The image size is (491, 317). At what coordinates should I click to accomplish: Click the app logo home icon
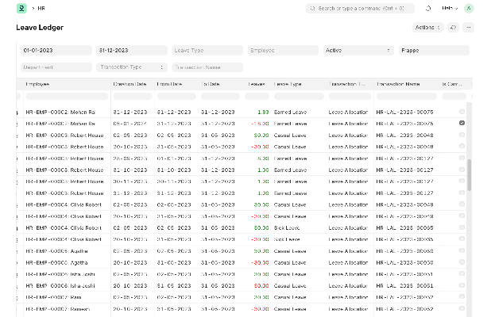pyautogui.click(x=21, y=8)
